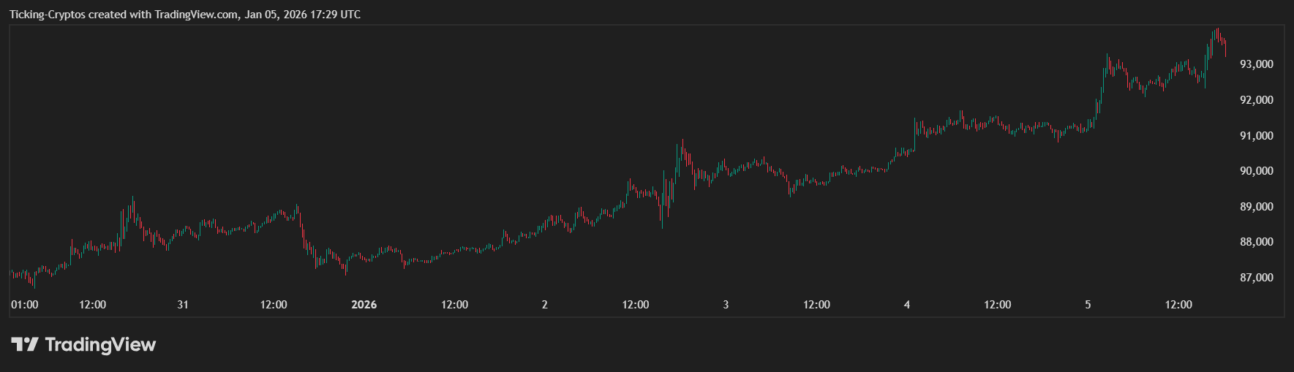1294x372 pixels.
Task: Click the 88,000 price axis label
Action: pos(1256,242)
